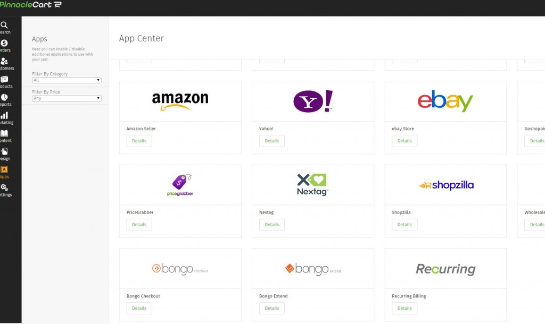Open the Orders dollar icon in sidebar

4,43
